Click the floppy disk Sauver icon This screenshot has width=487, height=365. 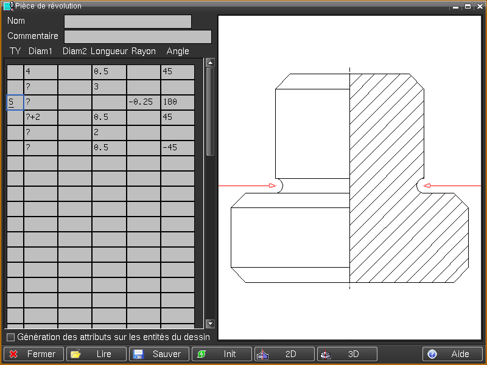[138, 354]
